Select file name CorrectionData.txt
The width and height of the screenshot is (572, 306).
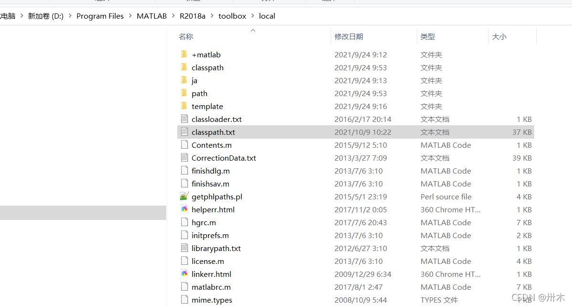click(224, 158)
